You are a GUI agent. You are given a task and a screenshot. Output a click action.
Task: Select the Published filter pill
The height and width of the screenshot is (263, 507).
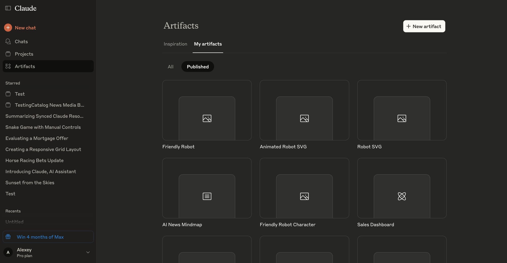click(x=198, y=67)
